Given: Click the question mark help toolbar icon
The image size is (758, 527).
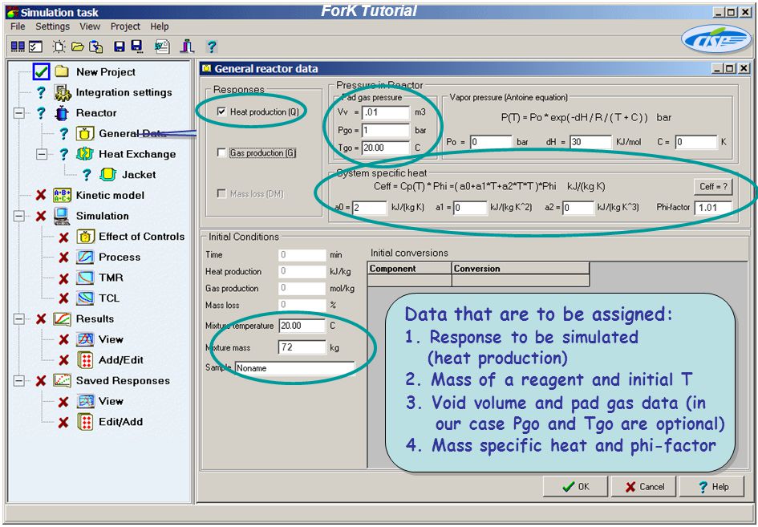Looking at the screenshot, I should coord(211,47).
